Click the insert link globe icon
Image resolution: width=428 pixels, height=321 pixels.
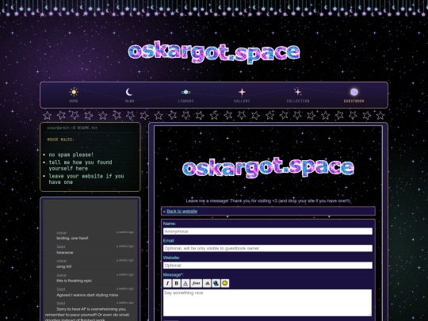pos(216,283)
